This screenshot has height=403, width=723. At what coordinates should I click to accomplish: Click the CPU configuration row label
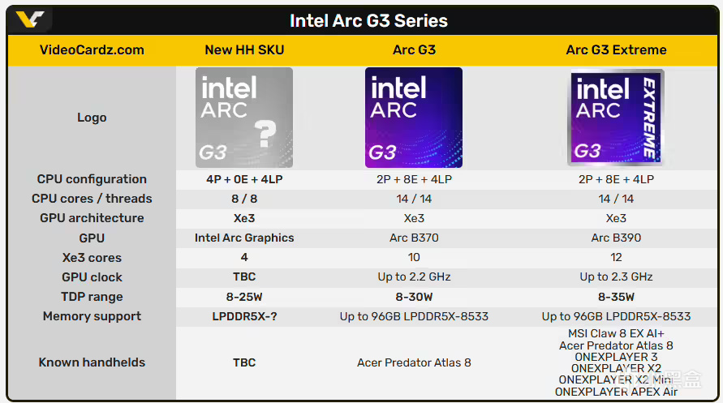tap(92, 179)
